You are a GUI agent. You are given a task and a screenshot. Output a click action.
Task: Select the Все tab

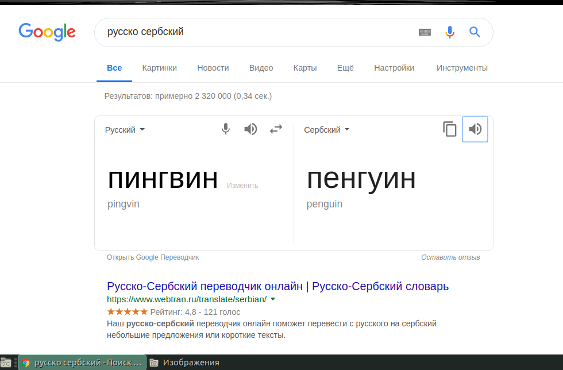coord(114,68)
